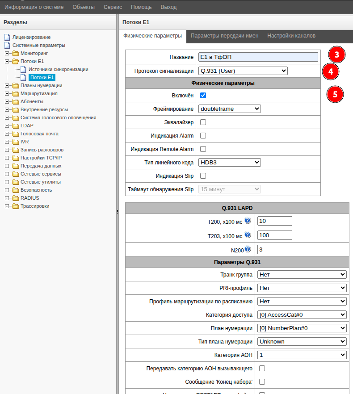The width and height of the screenshot is (353, 394).
Task: Click the Мониторинг folder icon
Action: (x=15, y=53)
